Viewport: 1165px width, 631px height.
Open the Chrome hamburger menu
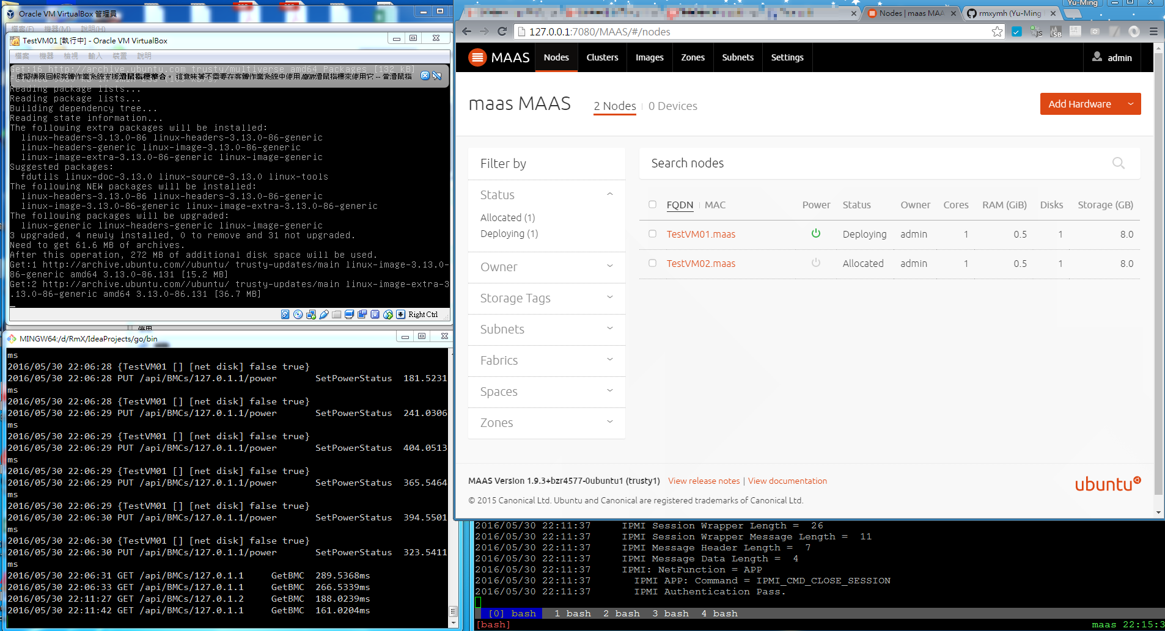pyautogui.click(x=1153, y=32)
